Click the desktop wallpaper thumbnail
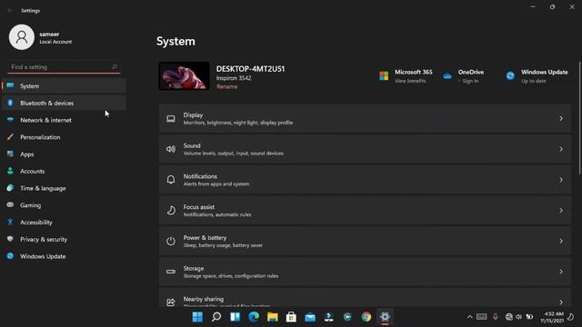This screenshot has height=327, width=582. click(184, 76)
